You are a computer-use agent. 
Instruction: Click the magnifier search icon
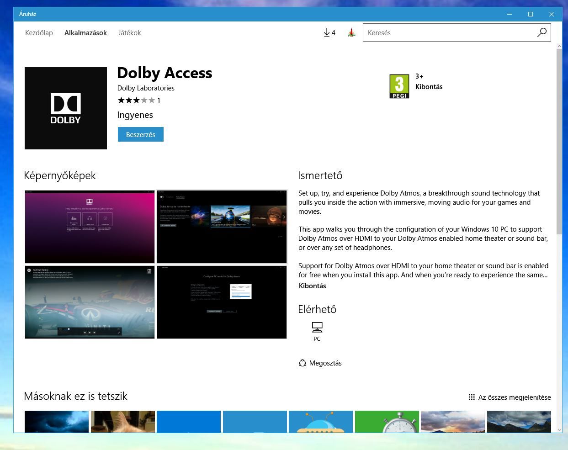tap(541, 32)
